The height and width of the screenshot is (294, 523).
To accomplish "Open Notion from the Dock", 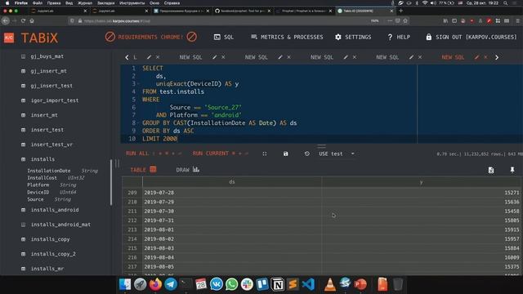I will tap(278, 284).
